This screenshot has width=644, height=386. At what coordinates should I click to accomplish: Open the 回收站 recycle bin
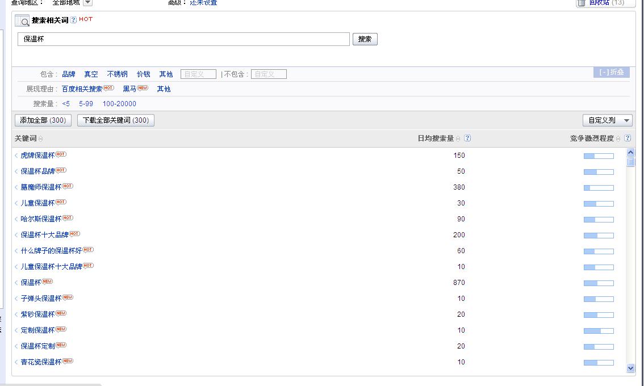tap(605, 3)
